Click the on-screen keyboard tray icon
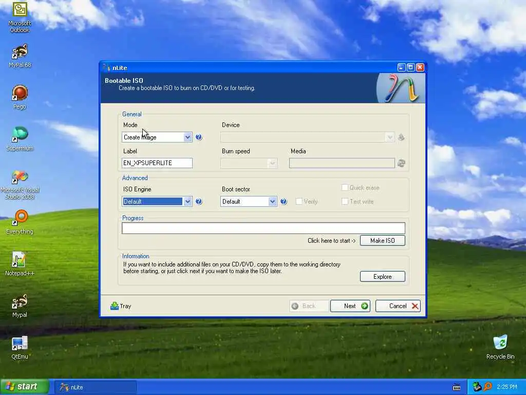This screenshot has height=395, width=526. [457, 387]
